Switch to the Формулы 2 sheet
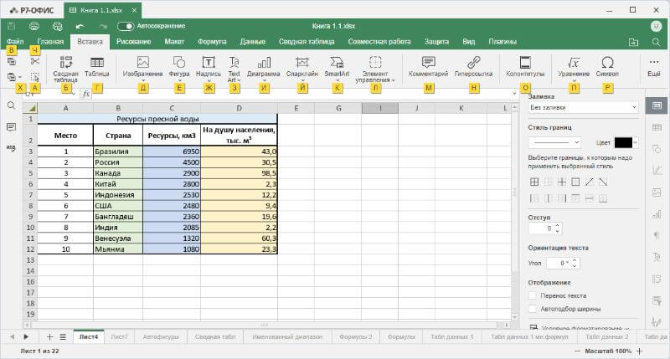The height and width of the screenshot is (359, 670). [x=356, y=336]
